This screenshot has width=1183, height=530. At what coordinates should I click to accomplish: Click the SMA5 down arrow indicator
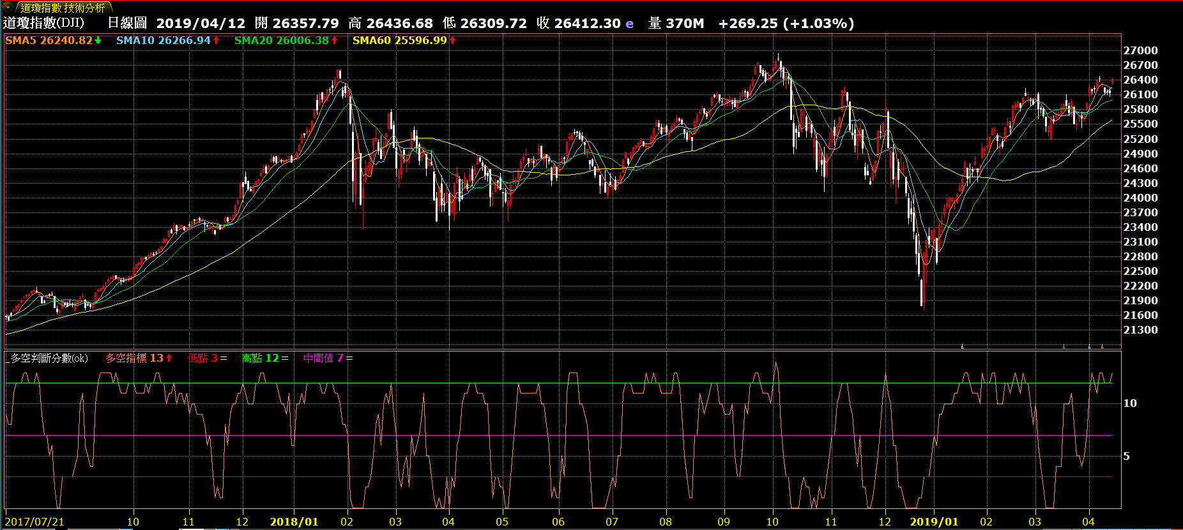click(x=98, y=40)
